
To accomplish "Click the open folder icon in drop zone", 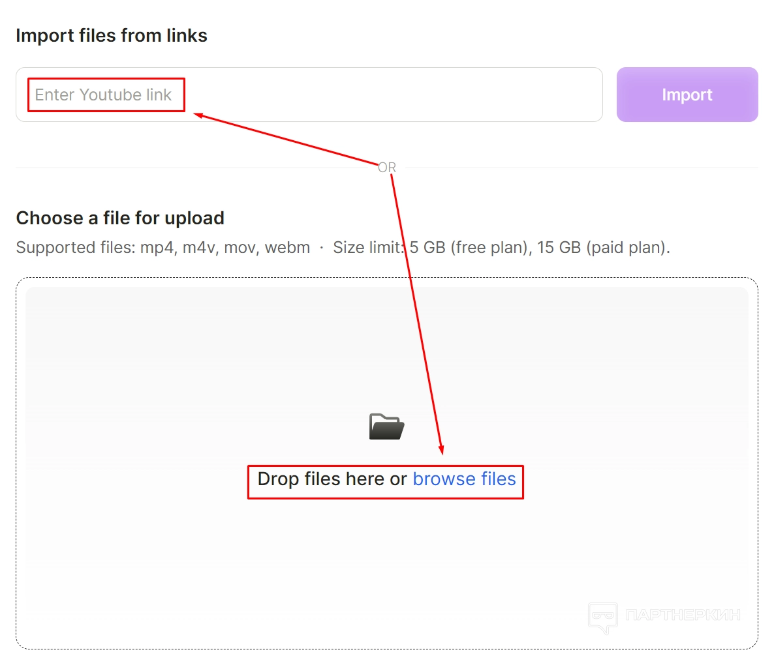I will point(386,426).
